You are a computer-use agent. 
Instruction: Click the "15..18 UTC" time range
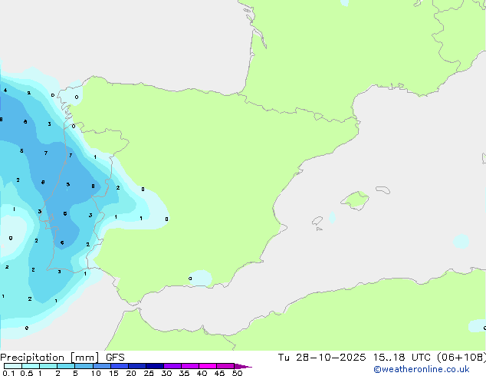[403, 358]
